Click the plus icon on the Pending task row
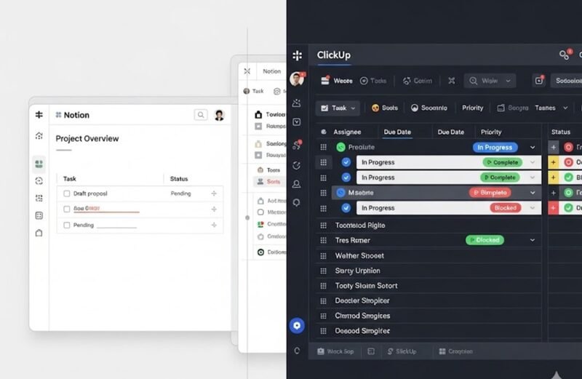This screenshot has width=582, height=379. (214, 225)
